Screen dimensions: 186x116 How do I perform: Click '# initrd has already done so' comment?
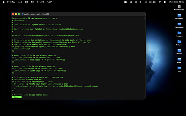tap(28, 80)
